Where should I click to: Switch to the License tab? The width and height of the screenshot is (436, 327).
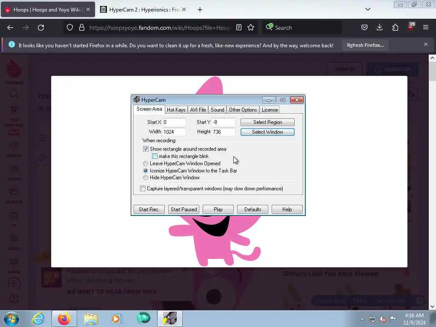(270, 110)
